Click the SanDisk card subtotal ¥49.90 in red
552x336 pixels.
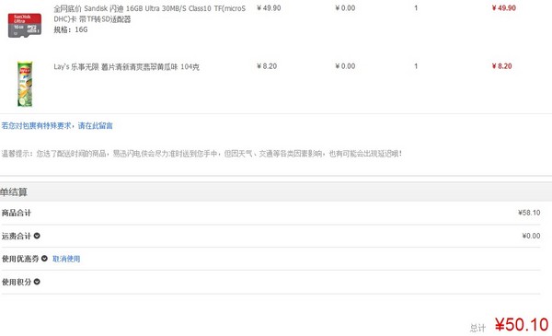pos(504,8)
